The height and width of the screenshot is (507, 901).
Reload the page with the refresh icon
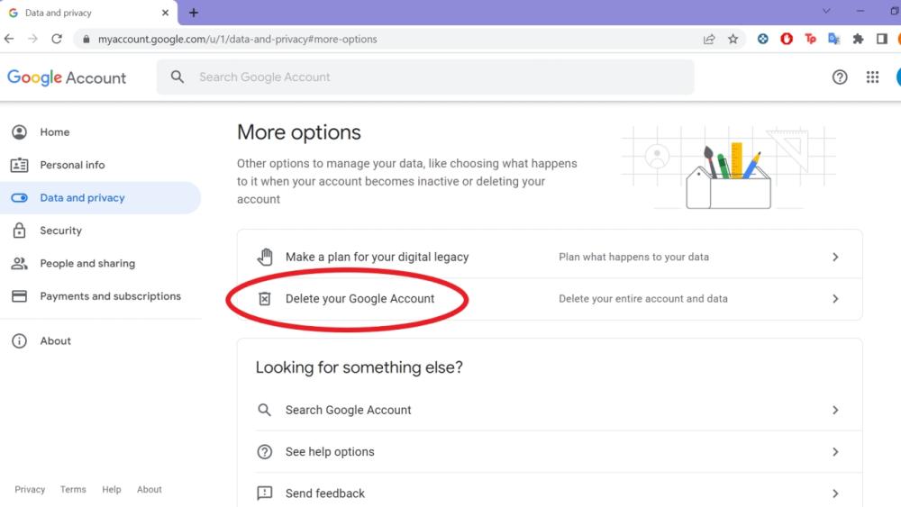click(56, 39)
